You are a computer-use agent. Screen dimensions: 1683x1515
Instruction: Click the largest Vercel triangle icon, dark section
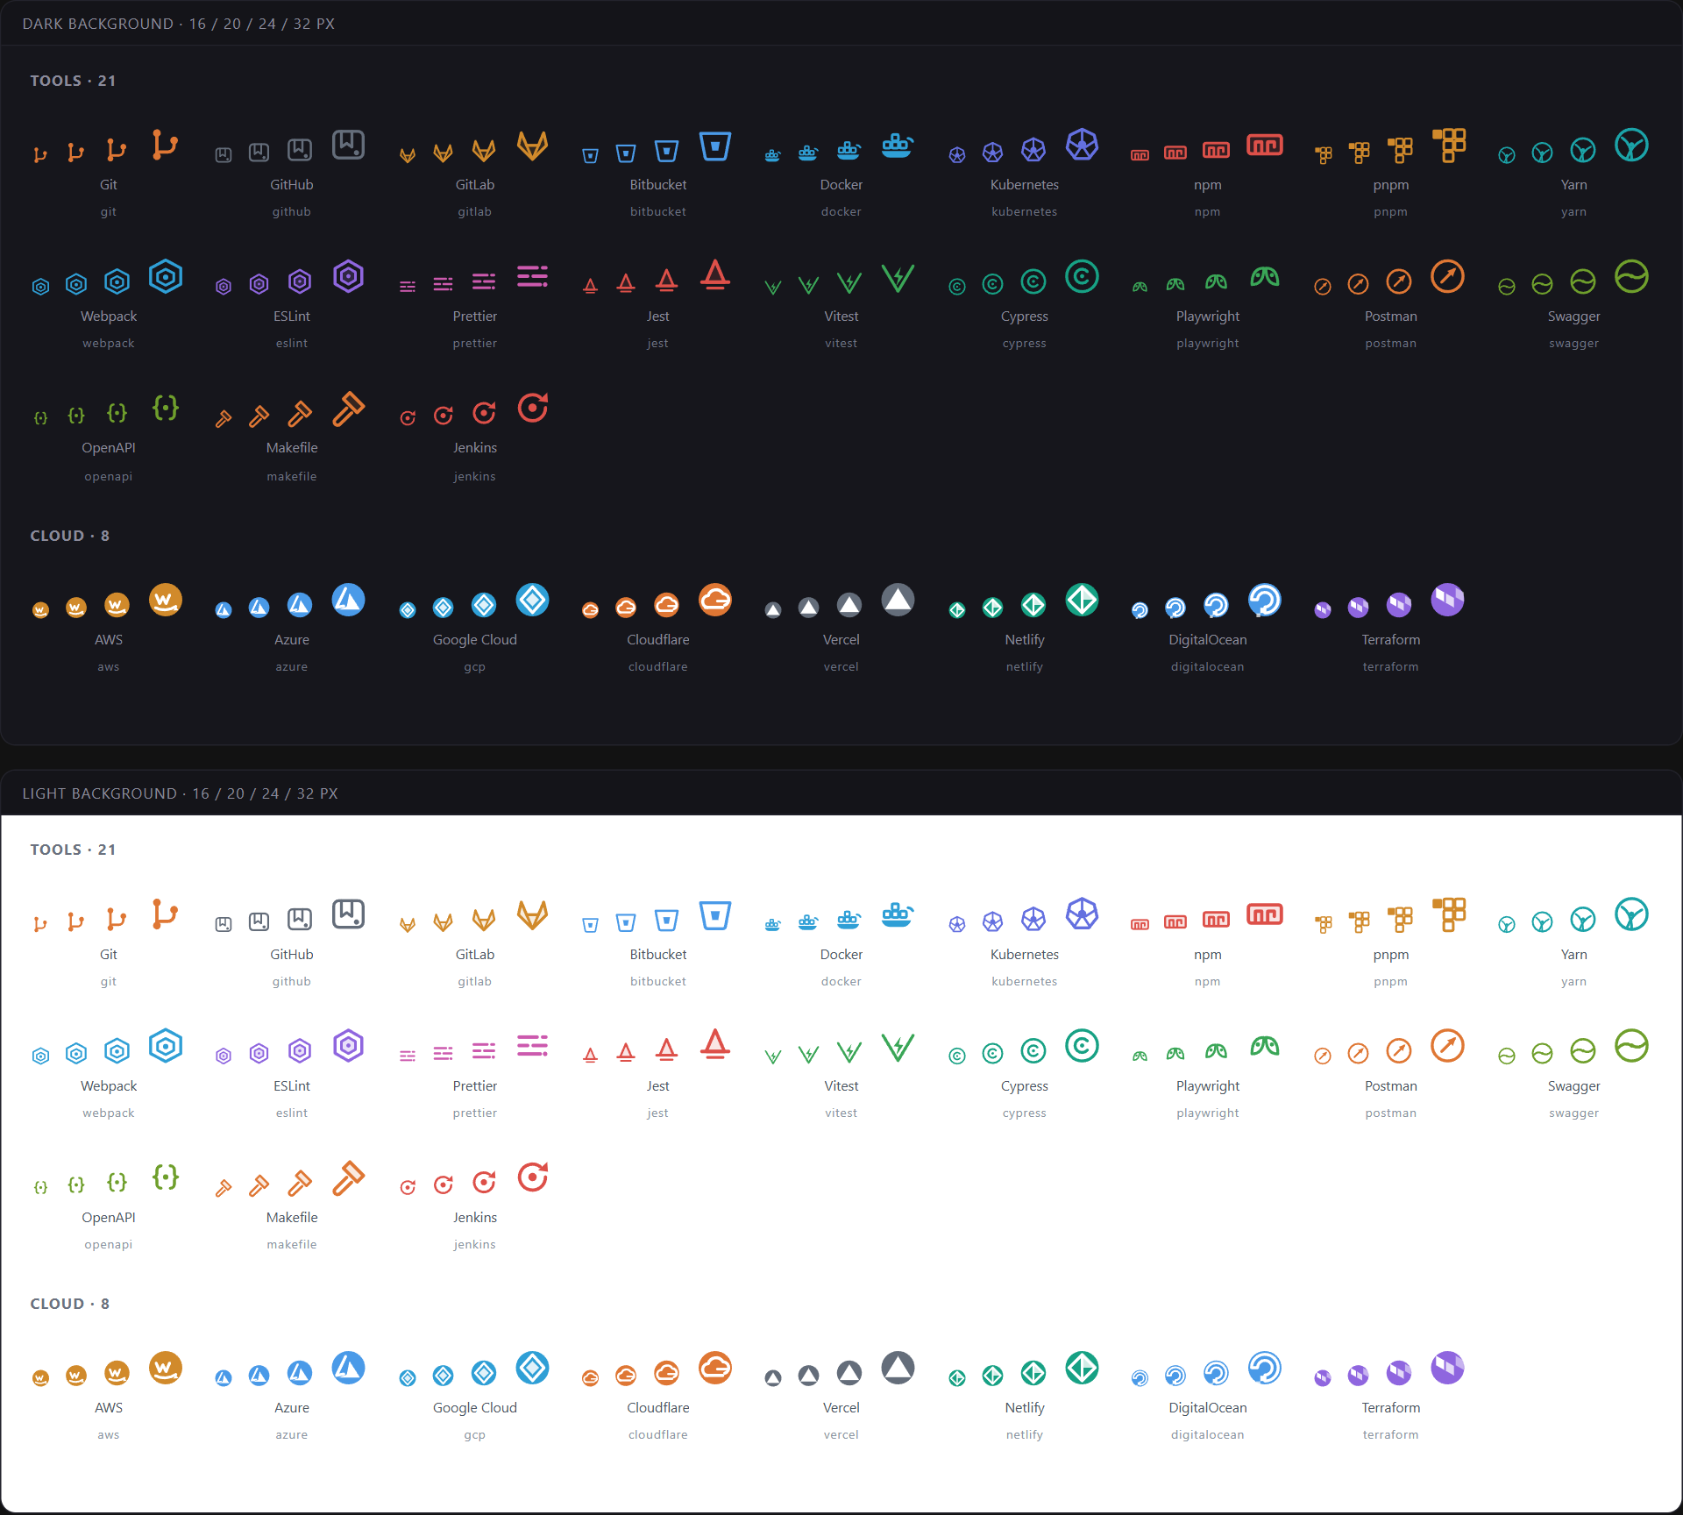click(898, 600)
